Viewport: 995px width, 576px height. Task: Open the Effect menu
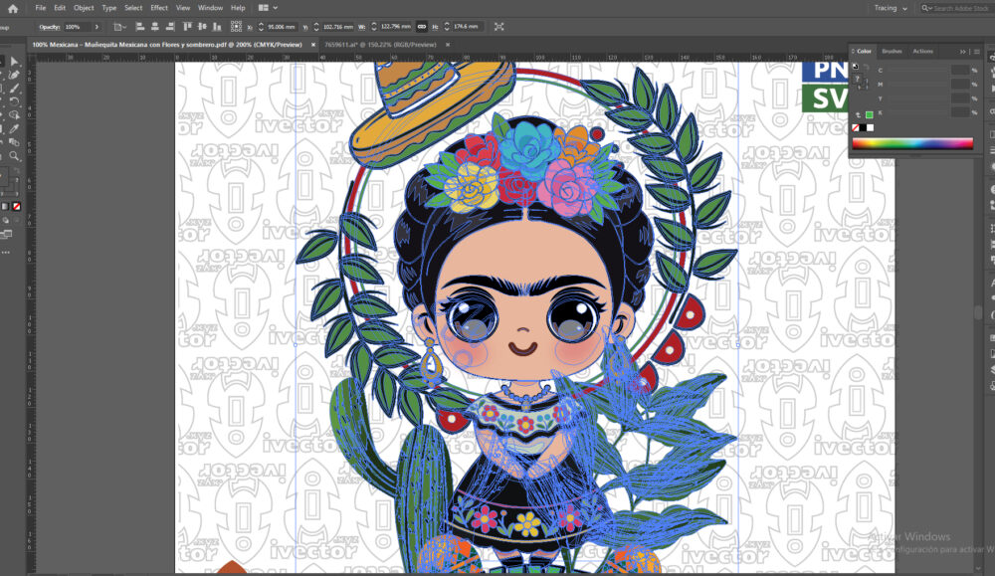(x=159, y=8)
